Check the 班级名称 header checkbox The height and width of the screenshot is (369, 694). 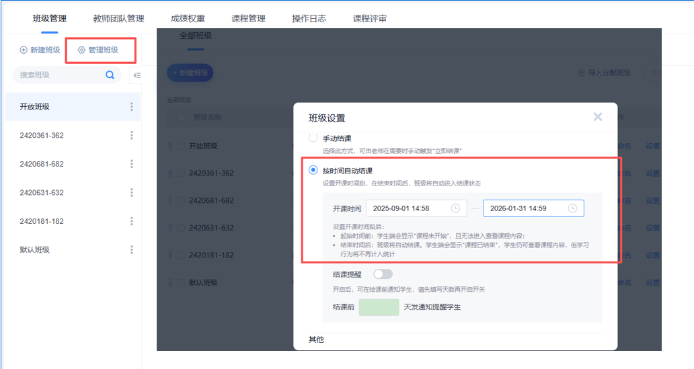181,117
